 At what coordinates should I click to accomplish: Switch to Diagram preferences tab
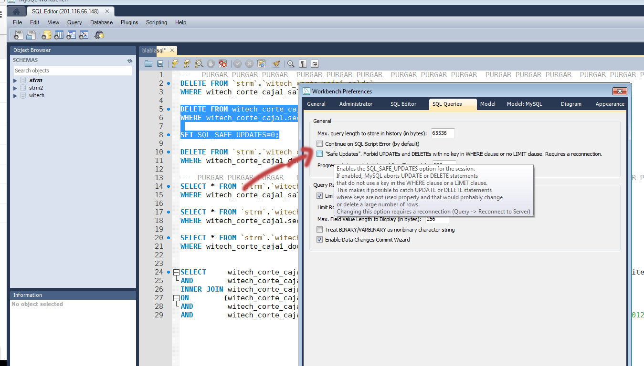pos(571,104)
